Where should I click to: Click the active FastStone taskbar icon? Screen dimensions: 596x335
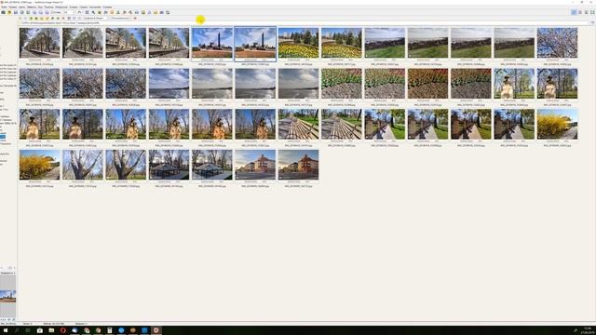click(156, 330)
